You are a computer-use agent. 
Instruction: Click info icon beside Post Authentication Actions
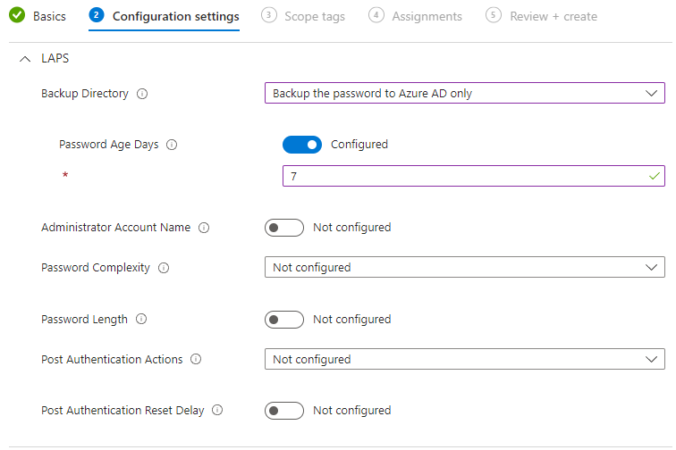tap(196, 360)
